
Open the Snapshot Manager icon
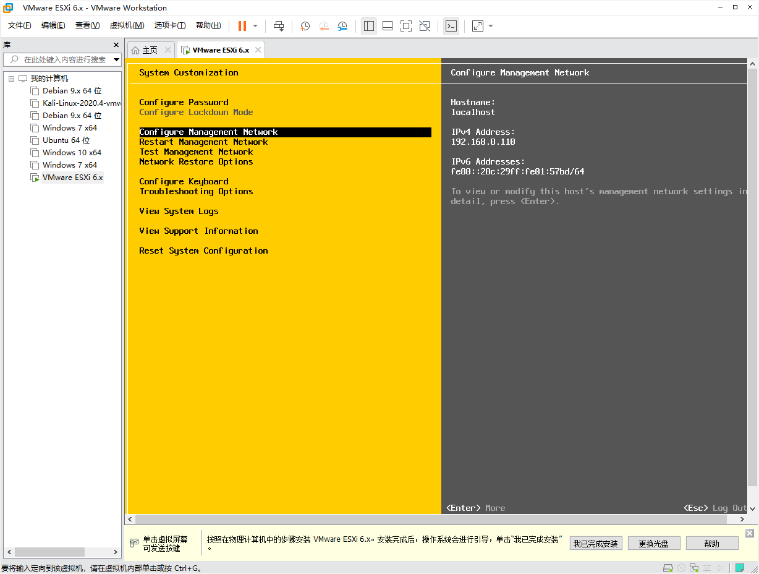click(342, 26)
